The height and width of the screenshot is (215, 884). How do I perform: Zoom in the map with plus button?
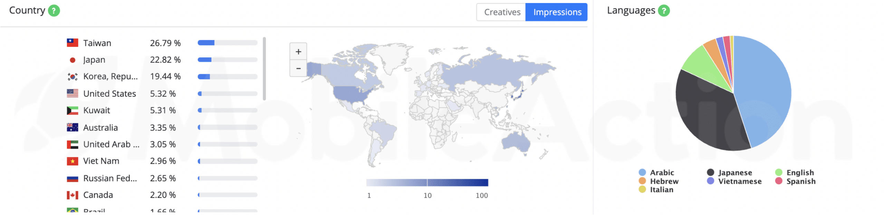[298, 52]
